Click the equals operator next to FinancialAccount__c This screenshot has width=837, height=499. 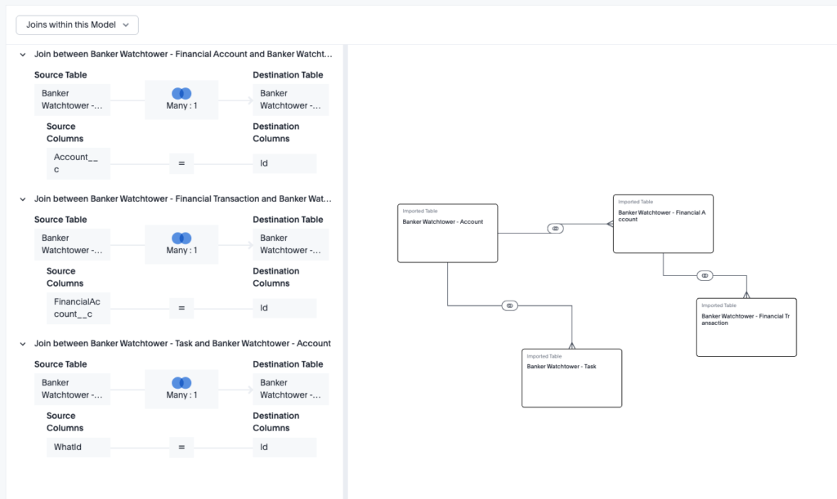(181, 308)
